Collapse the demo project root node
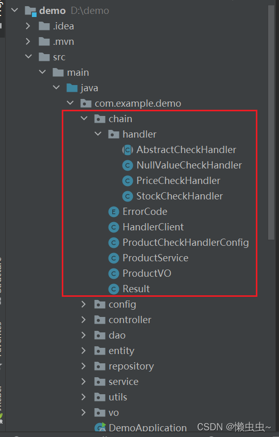The height and width of the screenshot is (437, 279). point(14,10)
